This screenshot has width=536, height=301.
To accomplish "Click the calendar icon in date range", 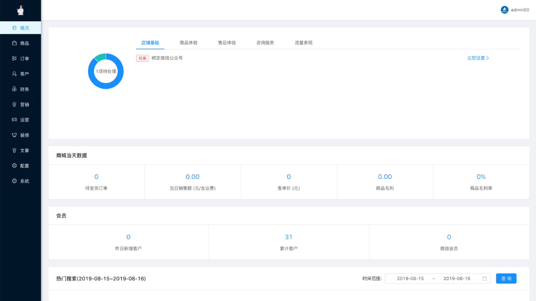I will click(x=484, y=278).
